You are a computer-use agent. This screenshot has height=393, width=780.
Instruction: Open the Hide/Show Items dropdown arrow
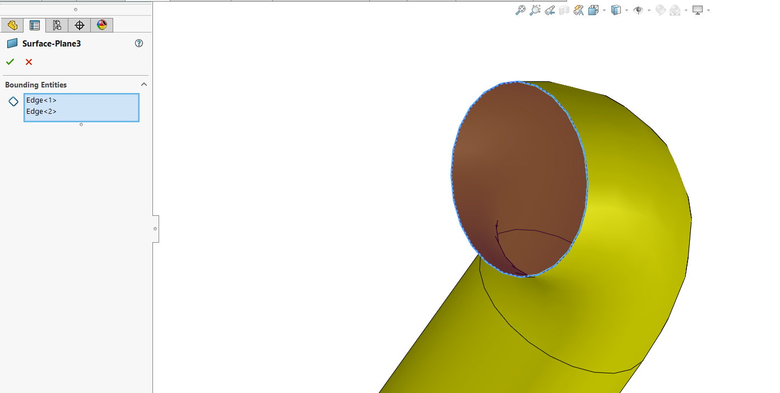click(x=649, y=11)
